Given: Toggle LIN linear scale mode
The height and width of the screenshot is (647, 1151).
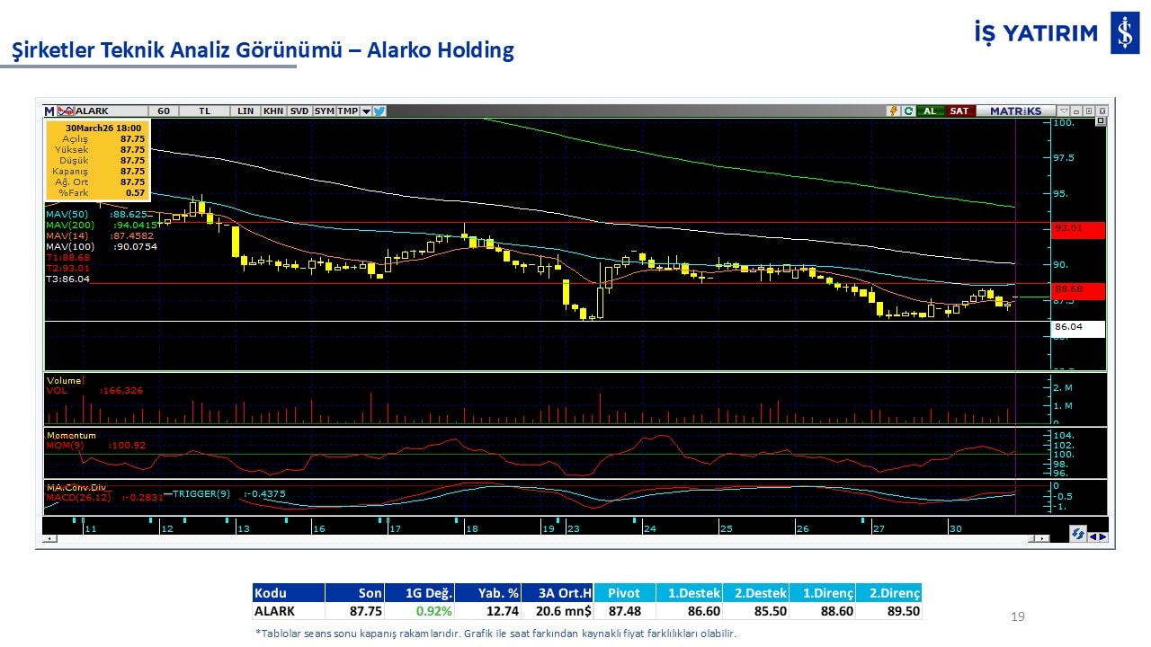Looking at the screenshot, I should 245,111.
